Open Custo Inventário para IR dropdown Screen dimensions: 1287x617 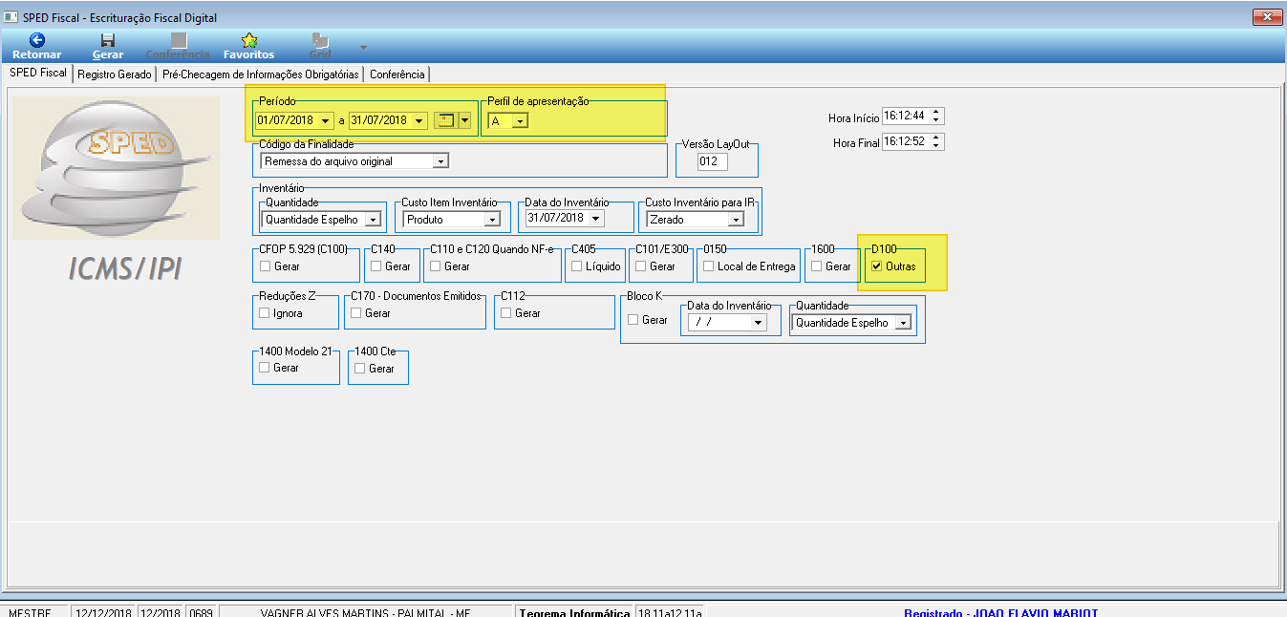coord(735,220)
